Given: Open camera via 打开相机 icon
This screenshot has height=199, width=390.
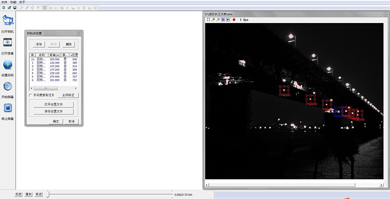Looking at the screenshot, I should click(x=8, y=20).
